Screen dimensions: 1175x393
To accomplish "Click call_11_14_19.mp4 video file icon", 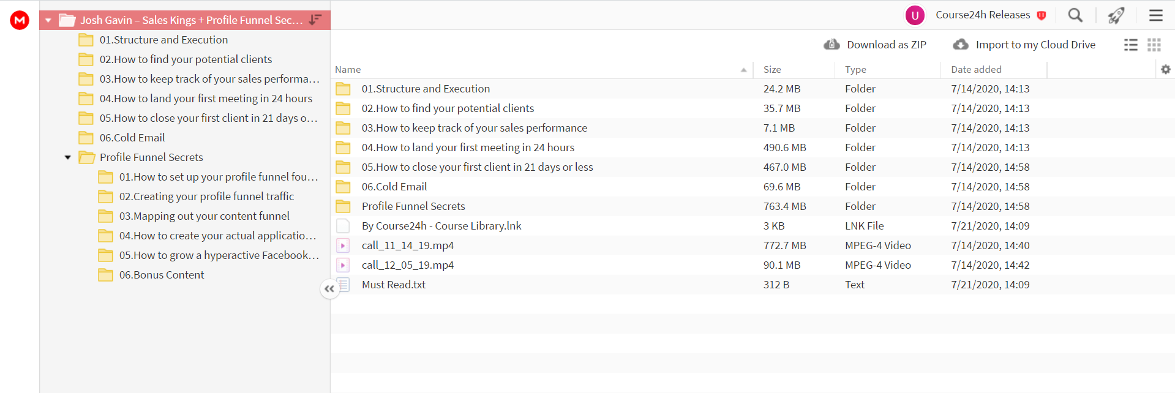I will point(343,245).
